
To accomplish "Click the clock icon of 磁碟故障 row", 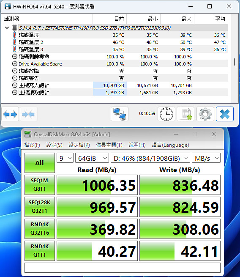I will tap(15, 71).
